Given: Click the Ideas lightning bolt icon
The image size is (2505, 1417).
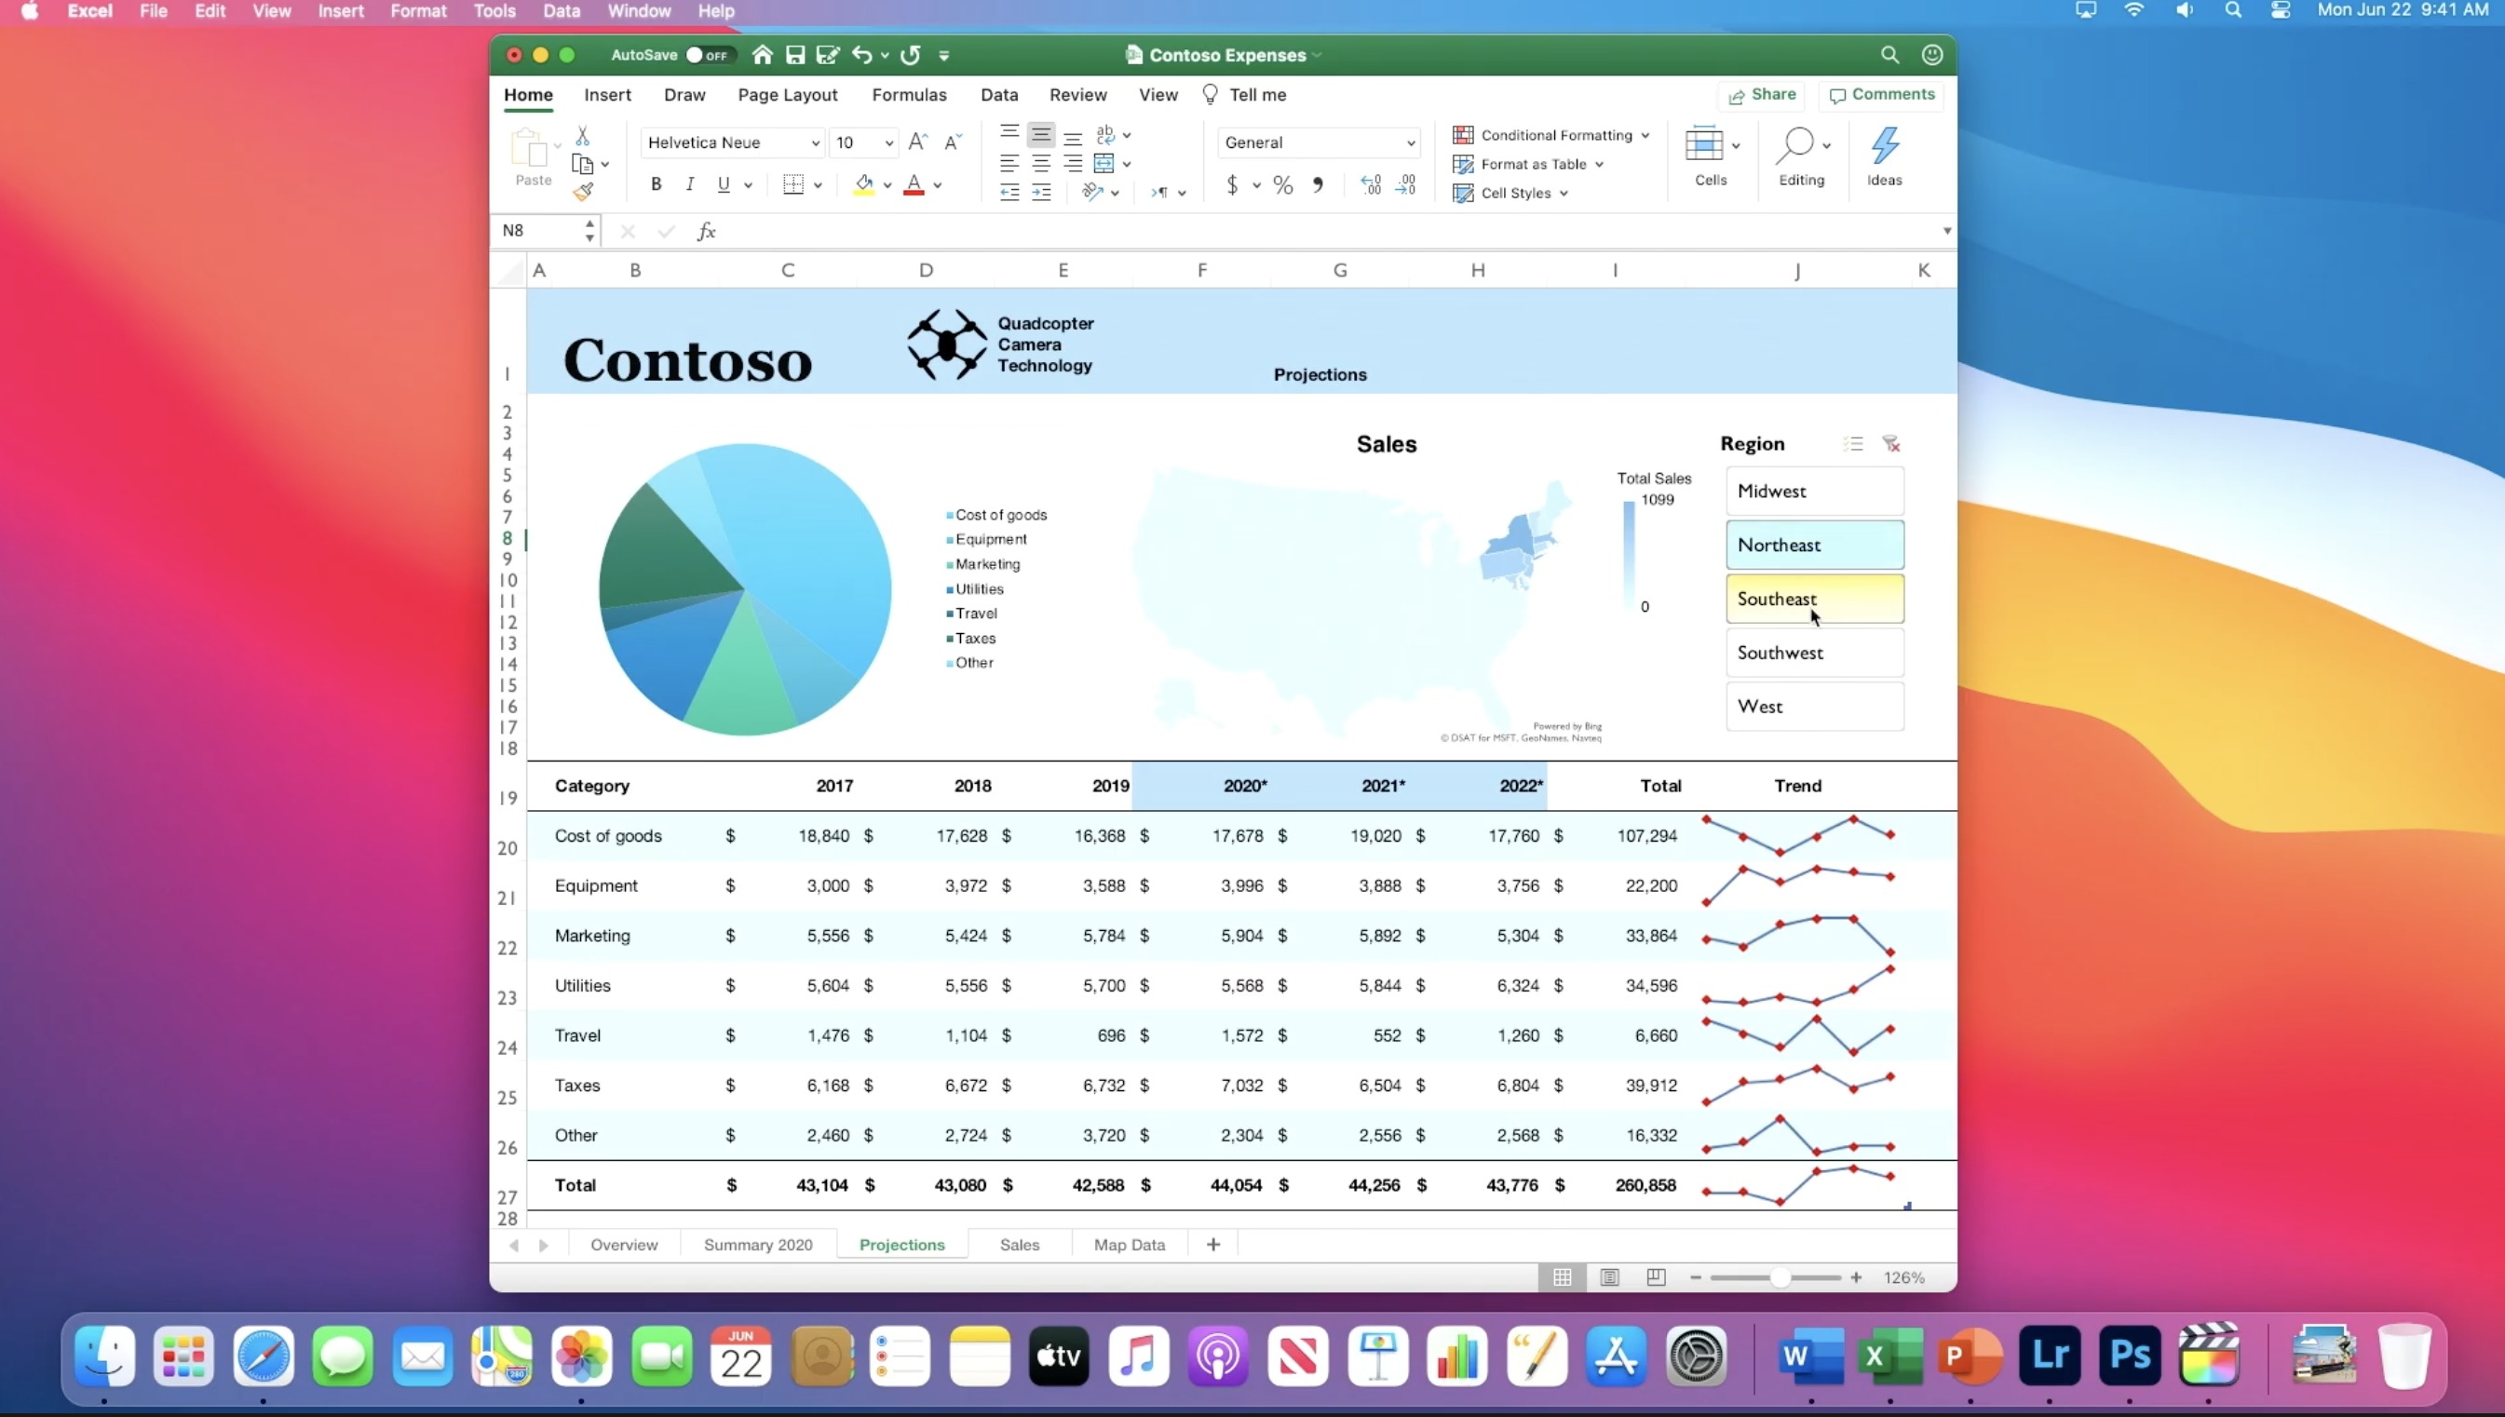Looking at the screenshot, I should (x=1884, y=147).
